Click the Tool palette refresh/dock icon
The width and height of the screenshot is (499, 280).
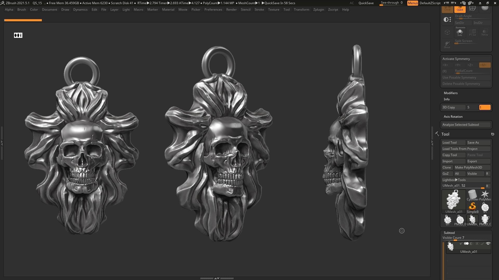(493, 134)
